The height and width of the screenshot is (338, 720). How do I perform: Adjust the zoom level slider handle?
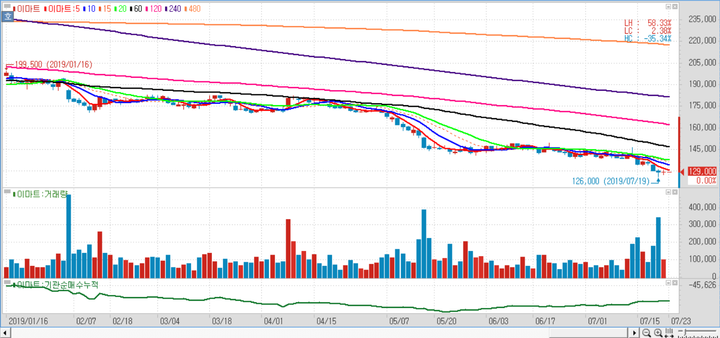tap(685, 332)
